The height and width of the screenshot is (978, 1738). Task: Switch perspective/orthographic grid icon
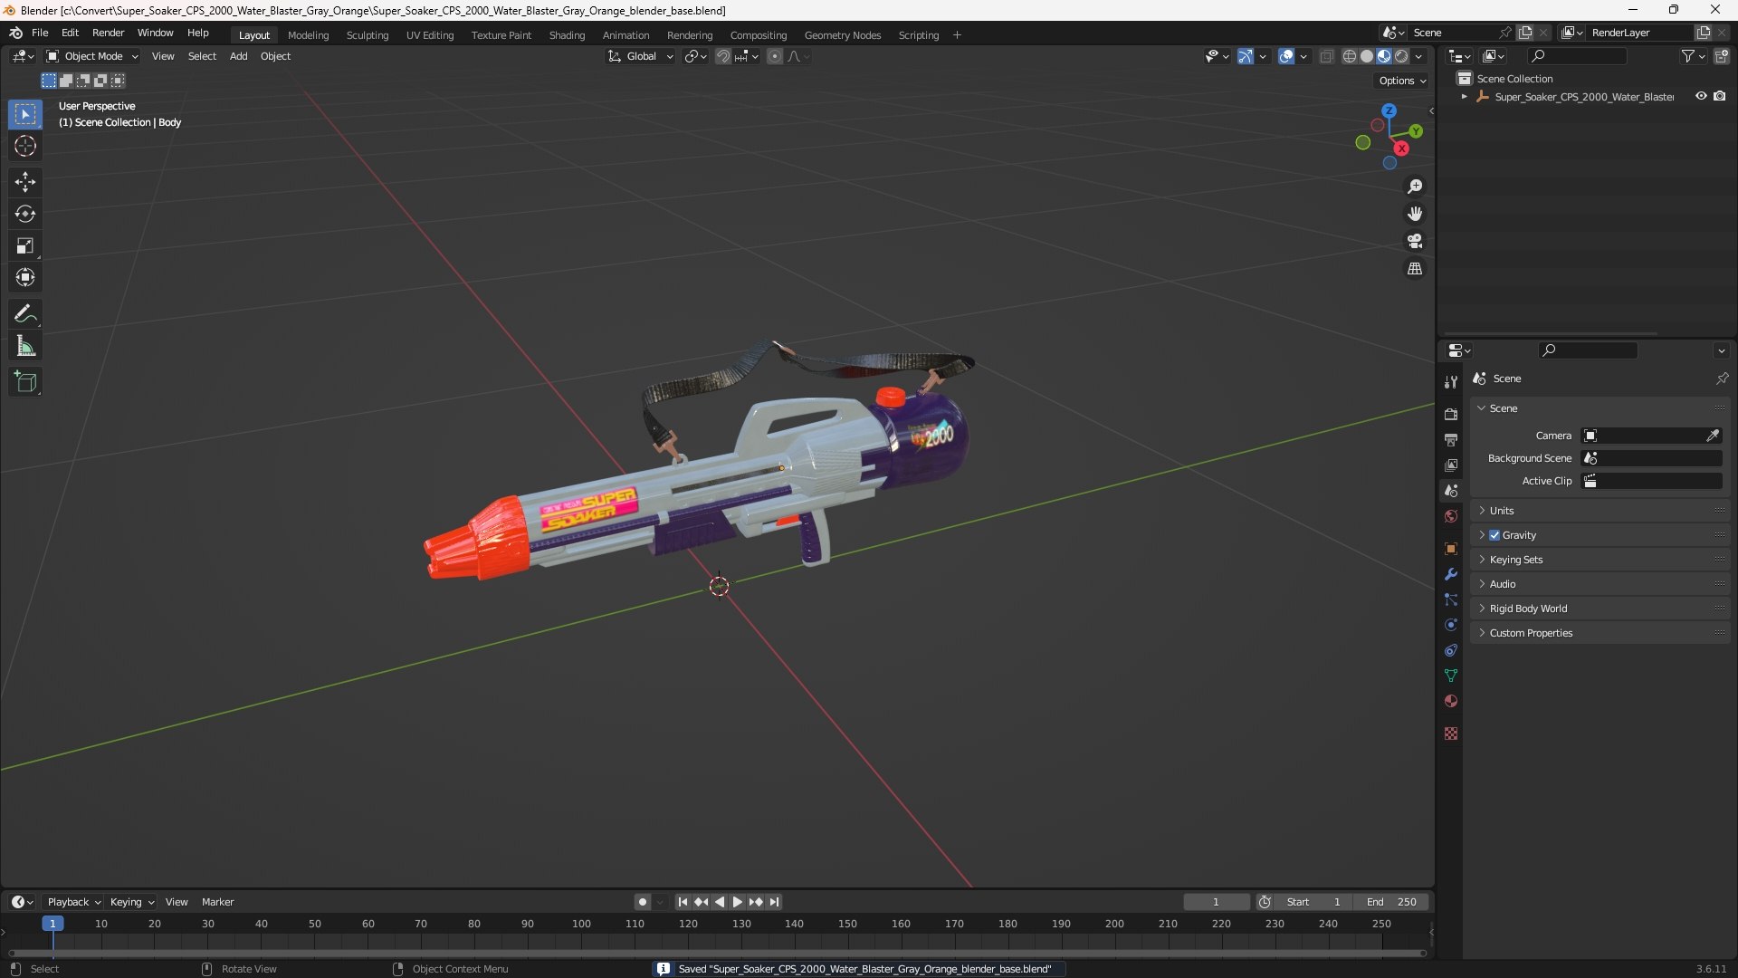(x=1415, y=269)
